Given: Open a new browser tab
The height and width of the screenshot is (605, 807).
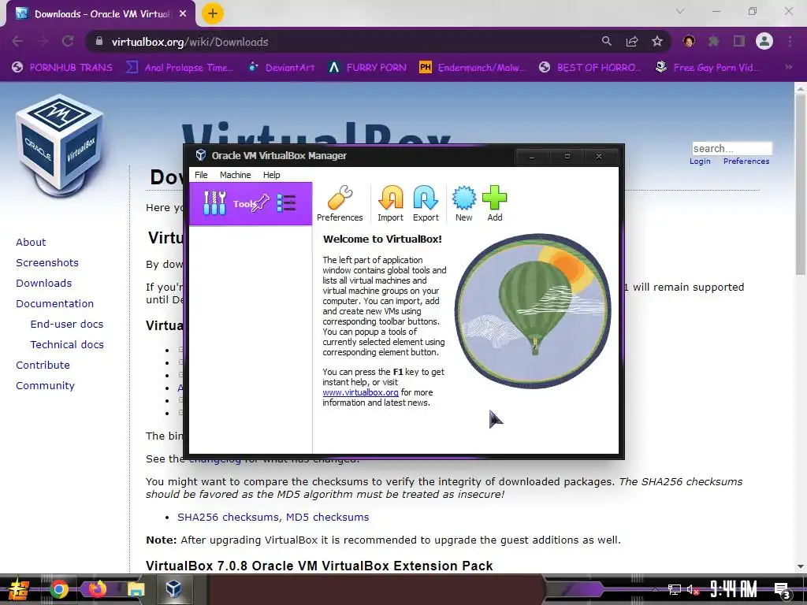Looking at the screenshot, I should 213,13.
